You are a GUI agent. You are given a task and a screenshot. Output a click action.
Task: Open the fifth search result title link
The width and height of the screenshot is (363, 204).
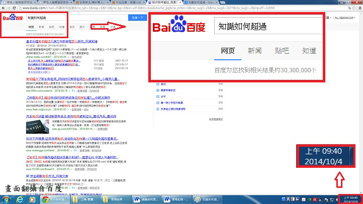(72, 139)
